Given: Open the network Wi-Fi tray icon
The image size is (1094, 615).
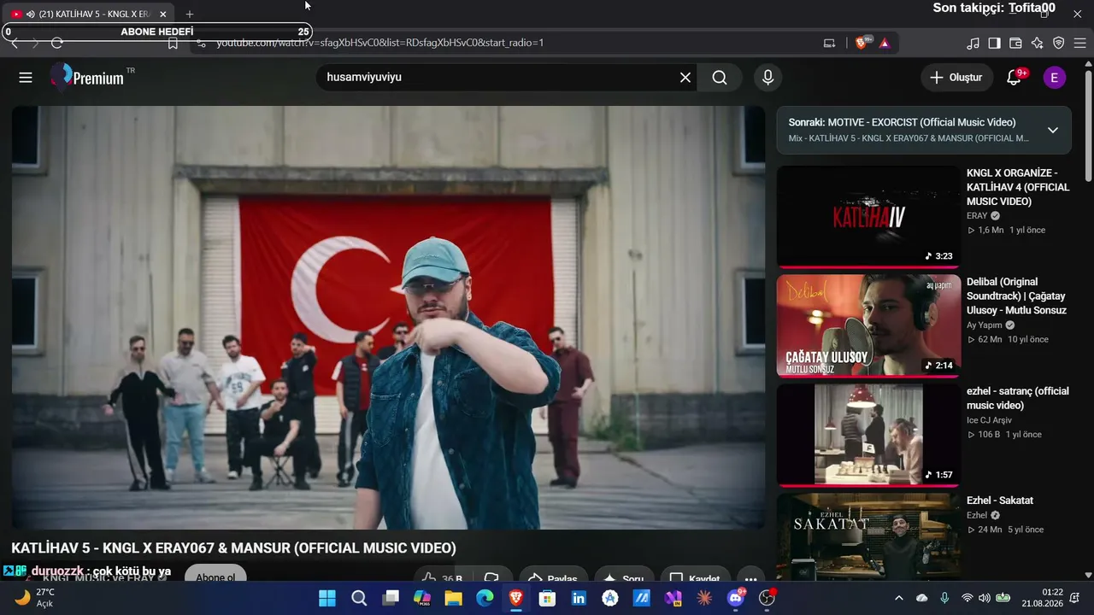Looking at the screenshot, I should click(967, 598).
